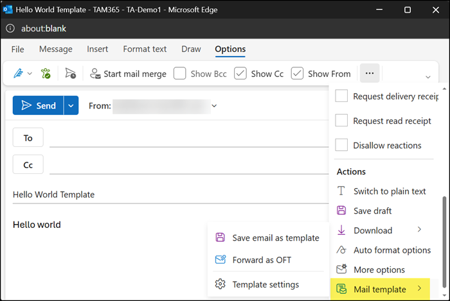Open the Send options dropdown arrow
Image resolution: width=450 pixels, height=301 pixels.
(71, 105)
